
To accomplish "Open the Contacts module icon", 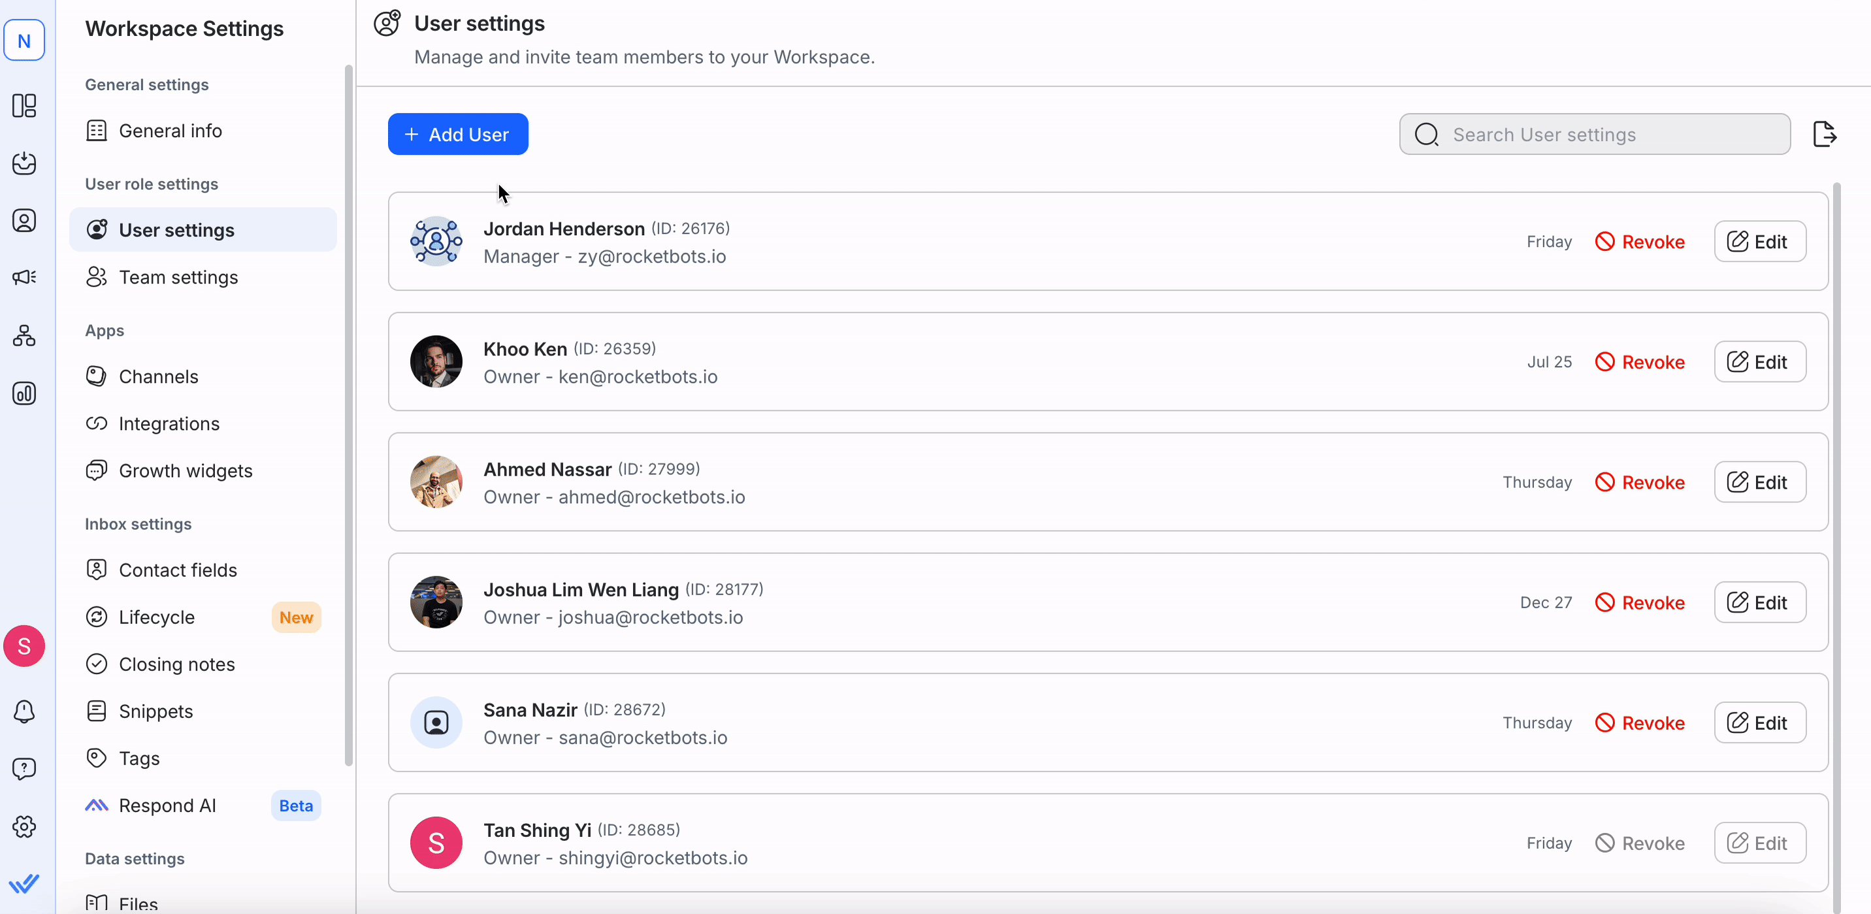I will [x=25, y=220].
